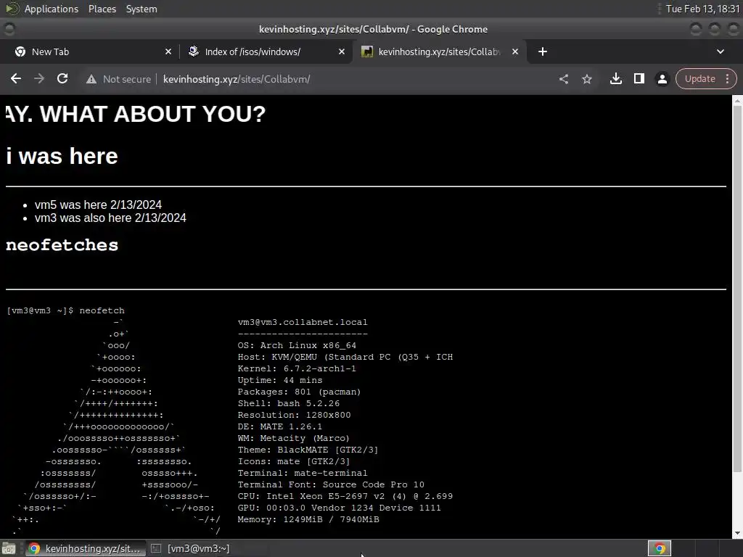
Task: Open the Applications menu
Action: 52,9
